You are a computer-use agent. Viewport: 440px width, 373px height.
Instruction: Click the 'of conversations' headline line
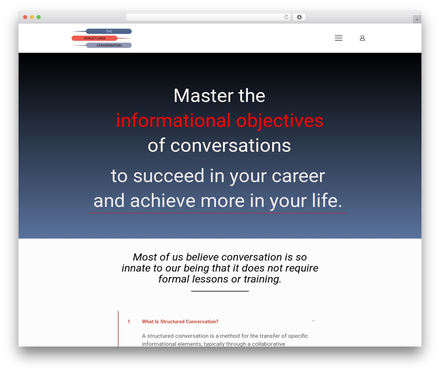click(x=219, y=145)
